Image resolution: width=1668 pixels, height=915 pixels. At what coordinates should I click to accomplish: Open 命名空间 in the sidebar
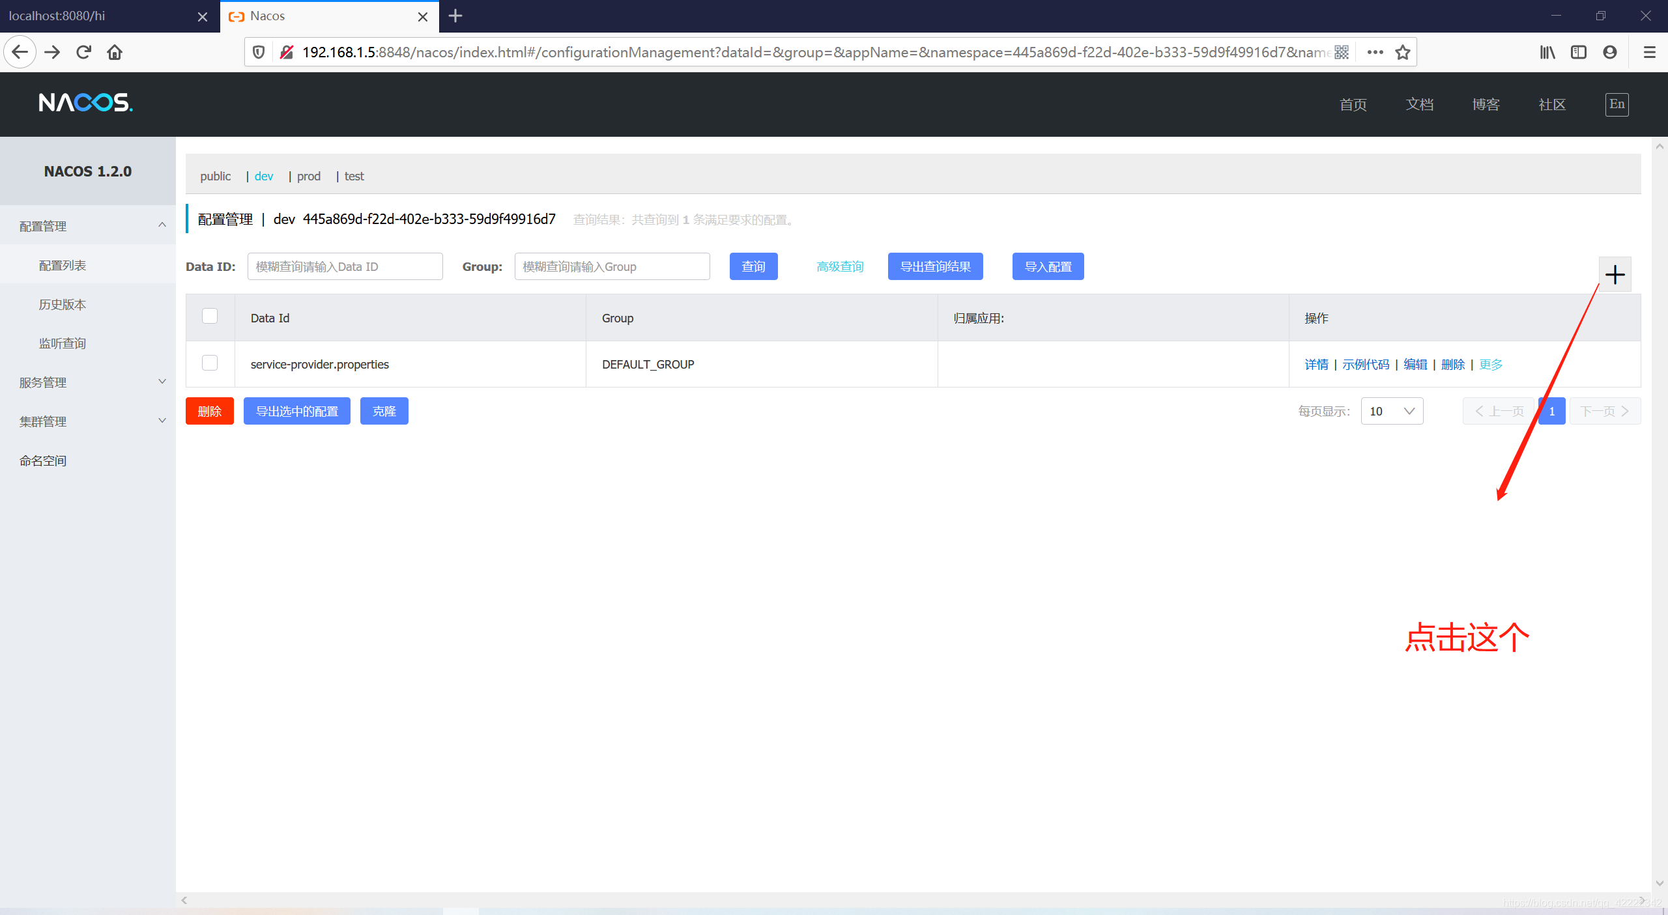tap(43, 460)
